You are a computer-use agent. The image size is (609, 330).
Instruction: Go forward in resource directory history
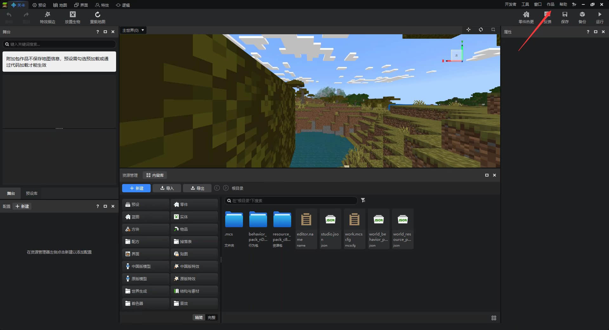click(226, 188)
